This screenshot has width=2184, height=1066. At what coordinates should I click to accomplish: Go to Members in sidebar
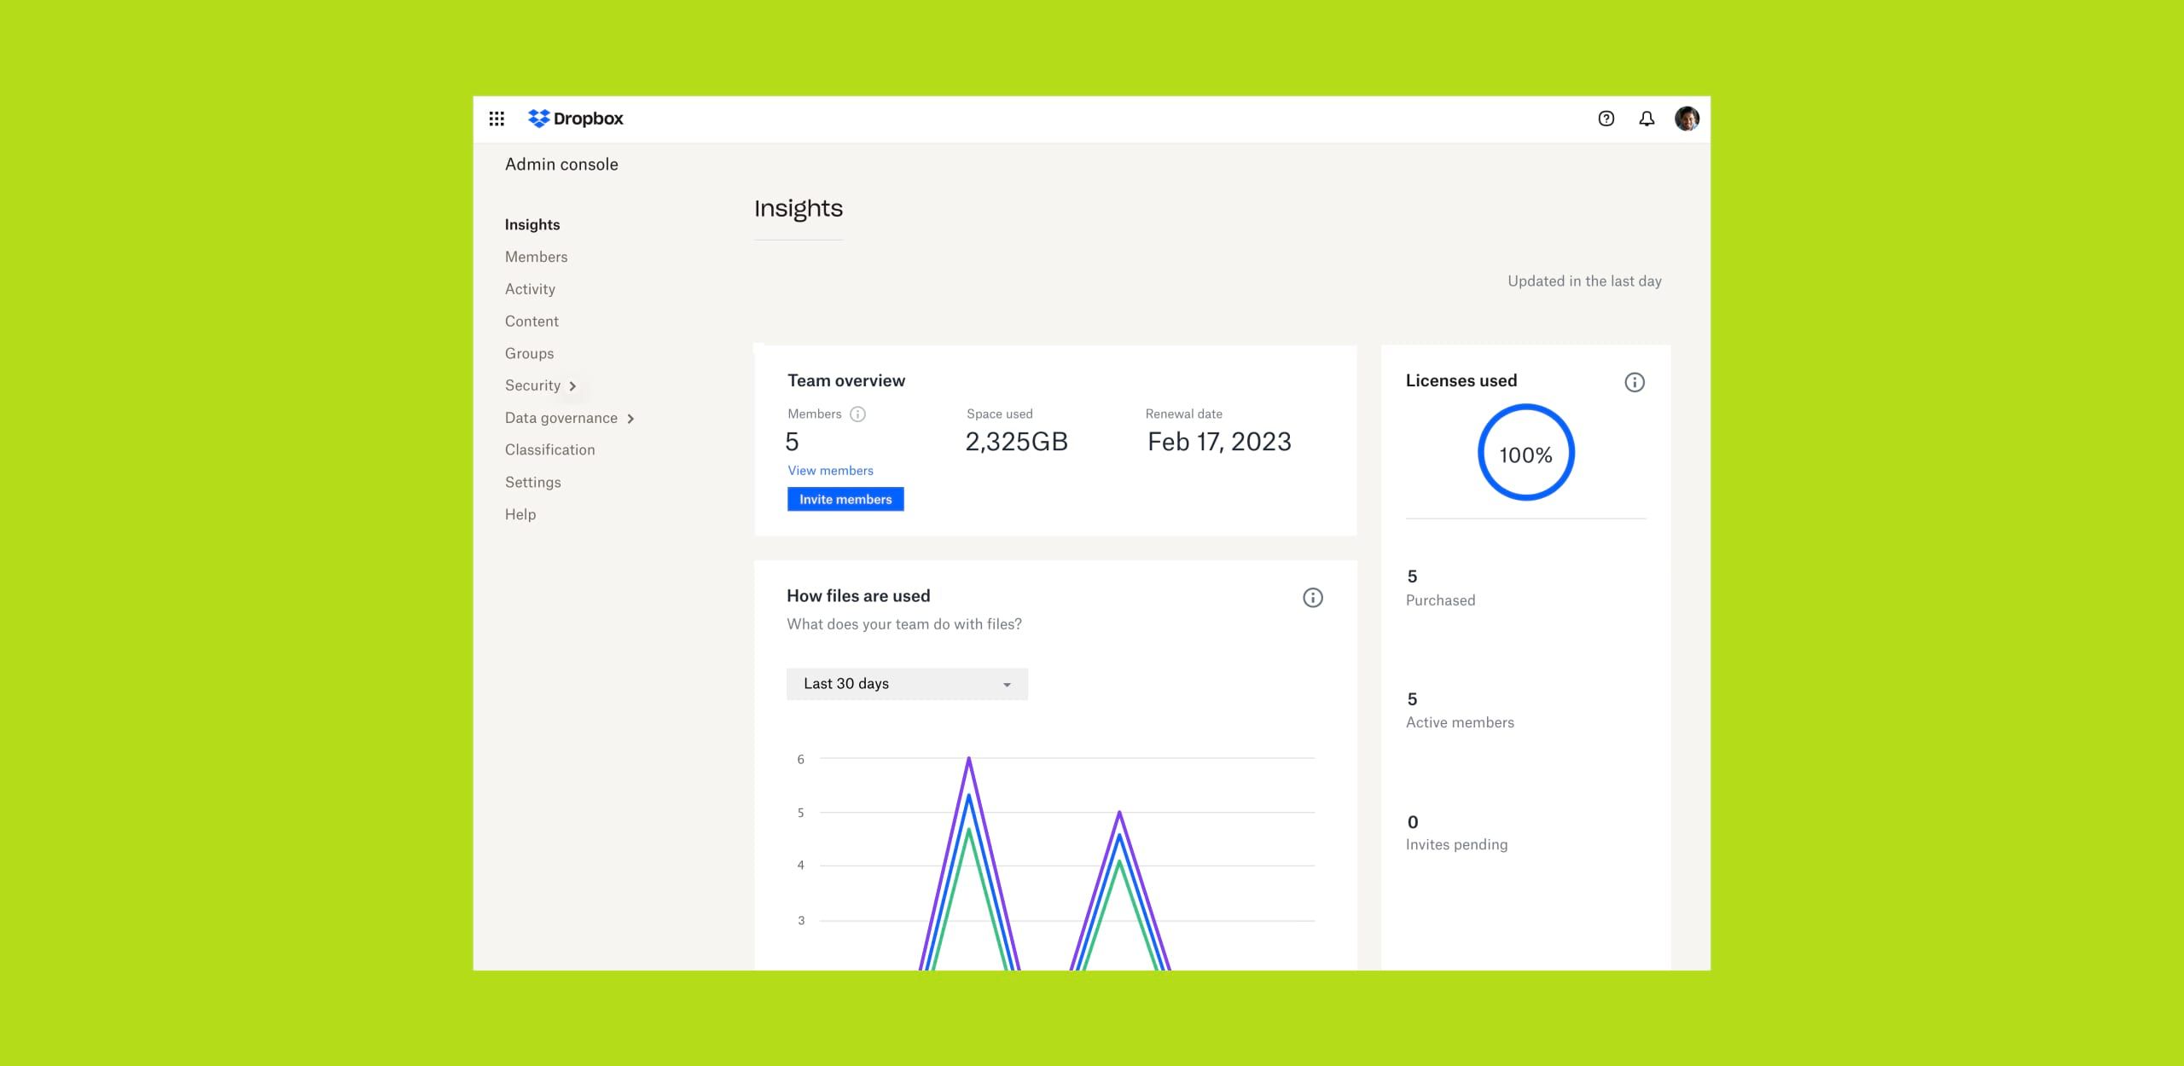coord(536,257)
